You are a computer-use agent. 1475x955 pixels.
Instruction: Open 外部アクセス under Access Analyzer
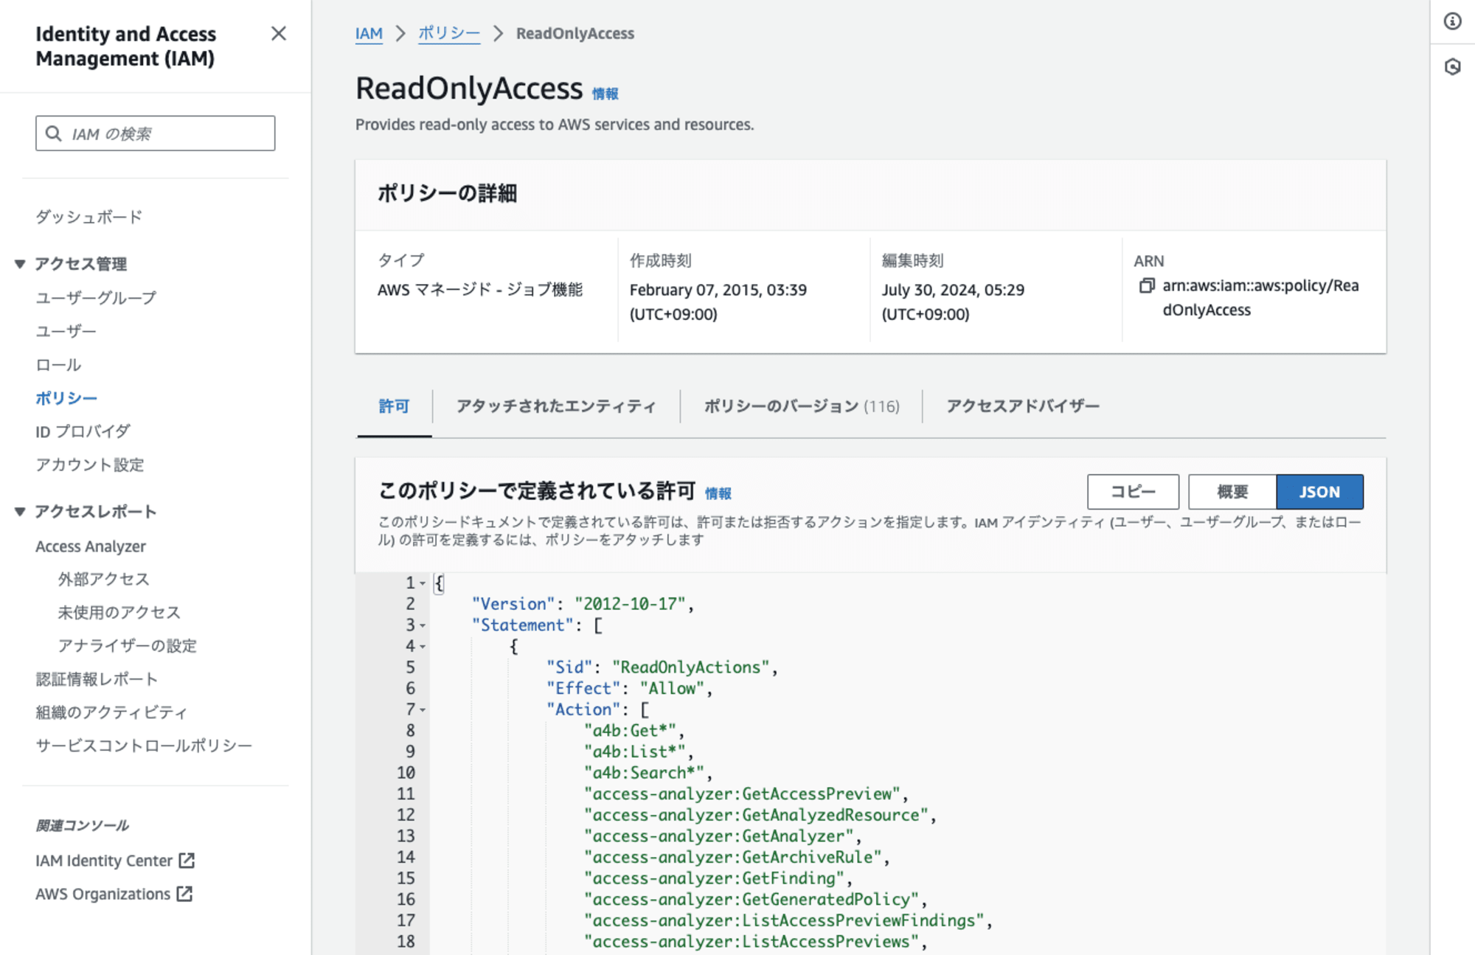point(103,580)
